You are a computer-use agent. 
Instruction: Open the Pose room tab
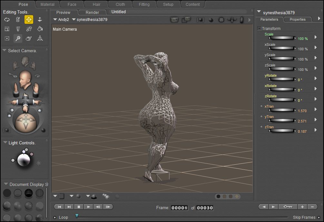(23, 4)
